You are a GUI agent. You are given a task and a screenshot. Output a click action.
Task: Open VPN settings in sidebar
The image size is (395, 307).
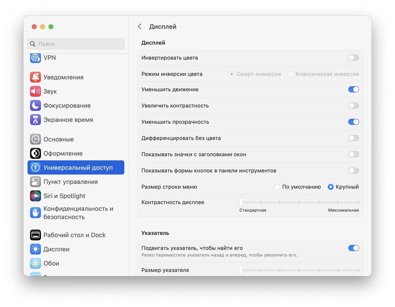tap(49, 58)
